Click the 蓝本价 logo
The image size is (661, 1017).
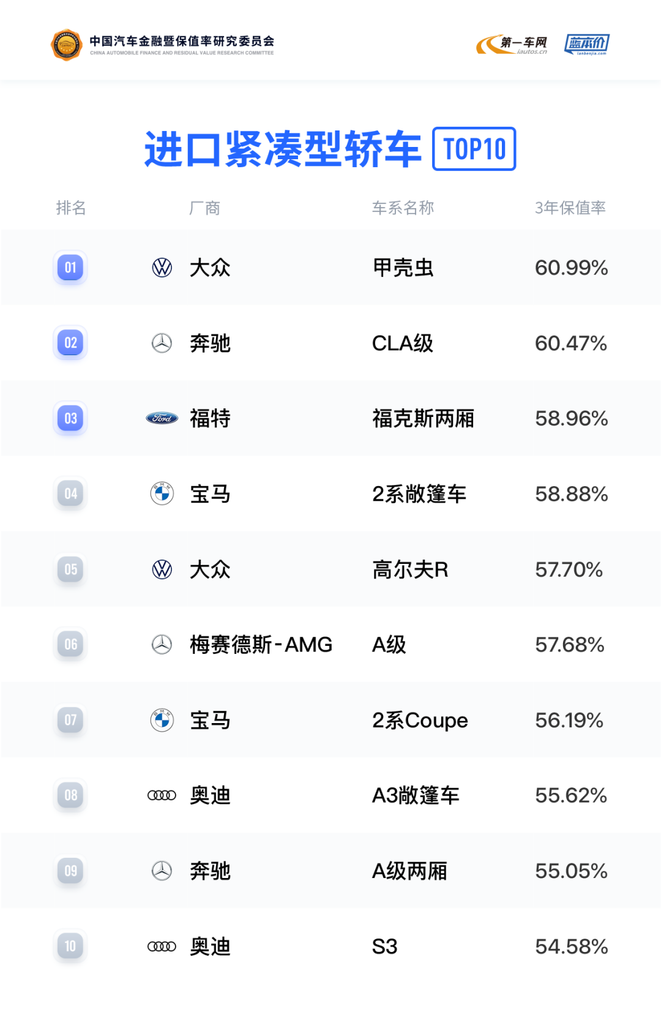point(586,44)
